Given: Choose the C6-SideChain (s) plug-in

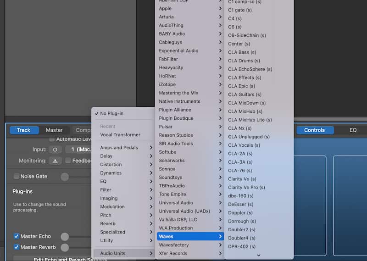Looking at the screenshot, I should tap(259, 35).
